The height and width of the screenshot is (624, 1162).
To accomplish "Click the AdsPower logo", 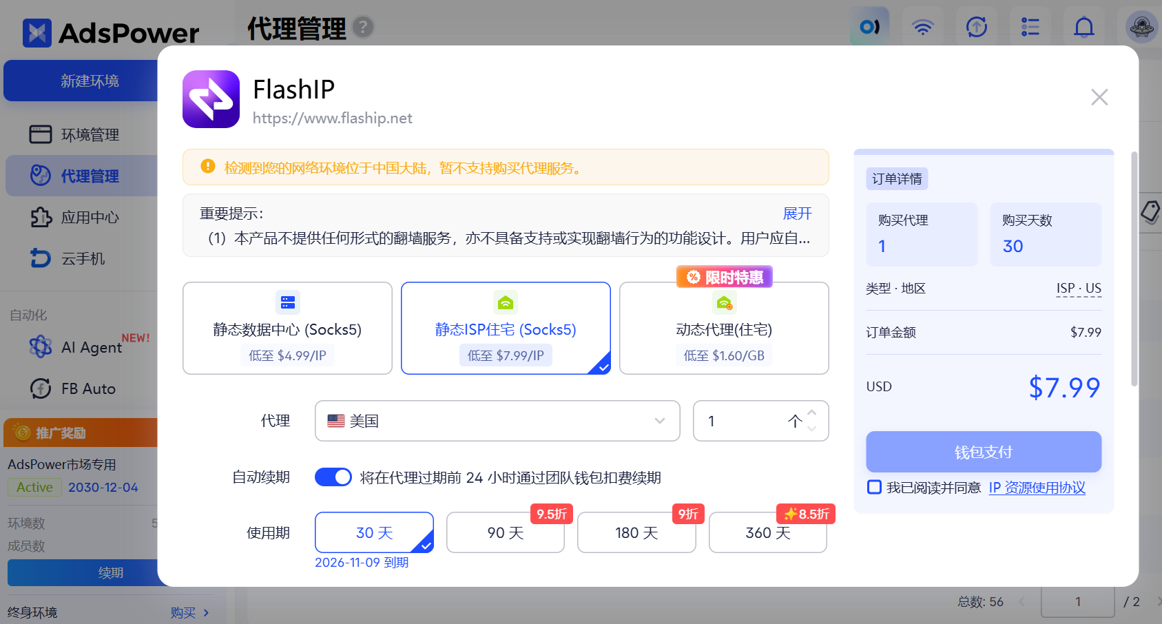I will [x=110, y=32].
